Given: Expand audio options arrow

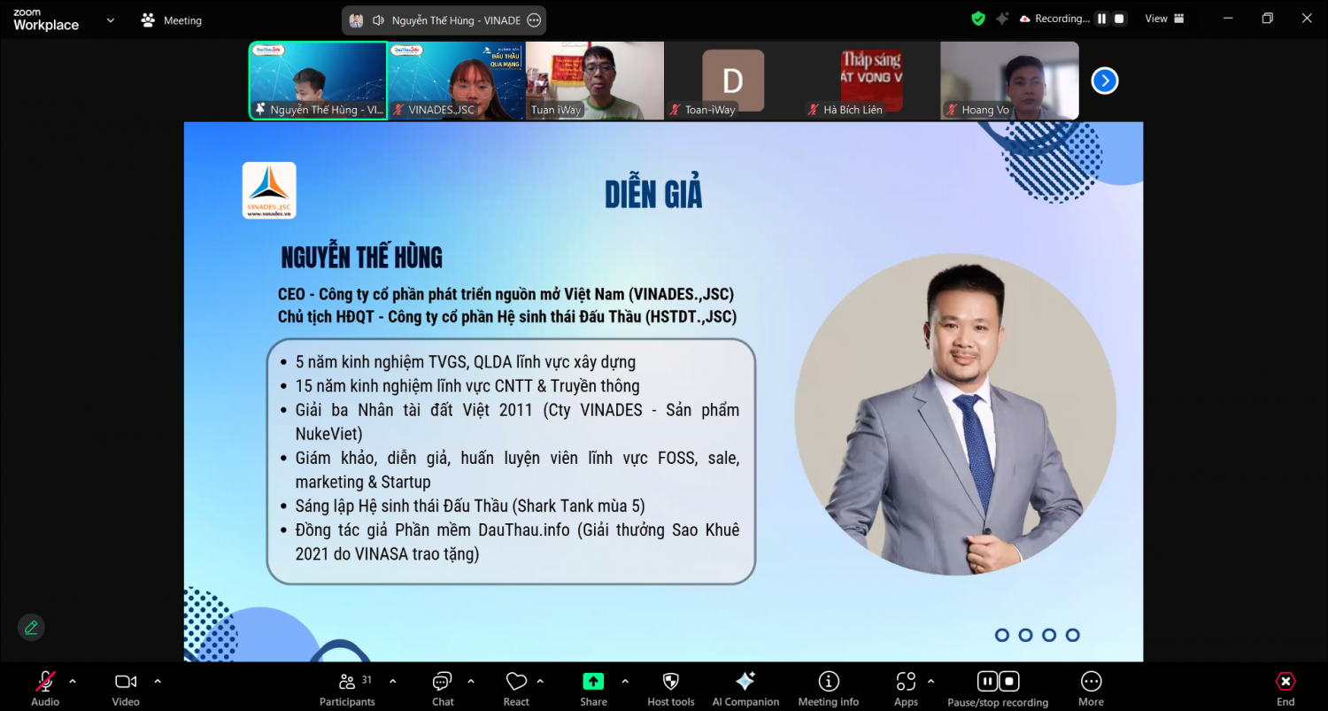Looking at the screenshot, I should click(x=73, y=681).
